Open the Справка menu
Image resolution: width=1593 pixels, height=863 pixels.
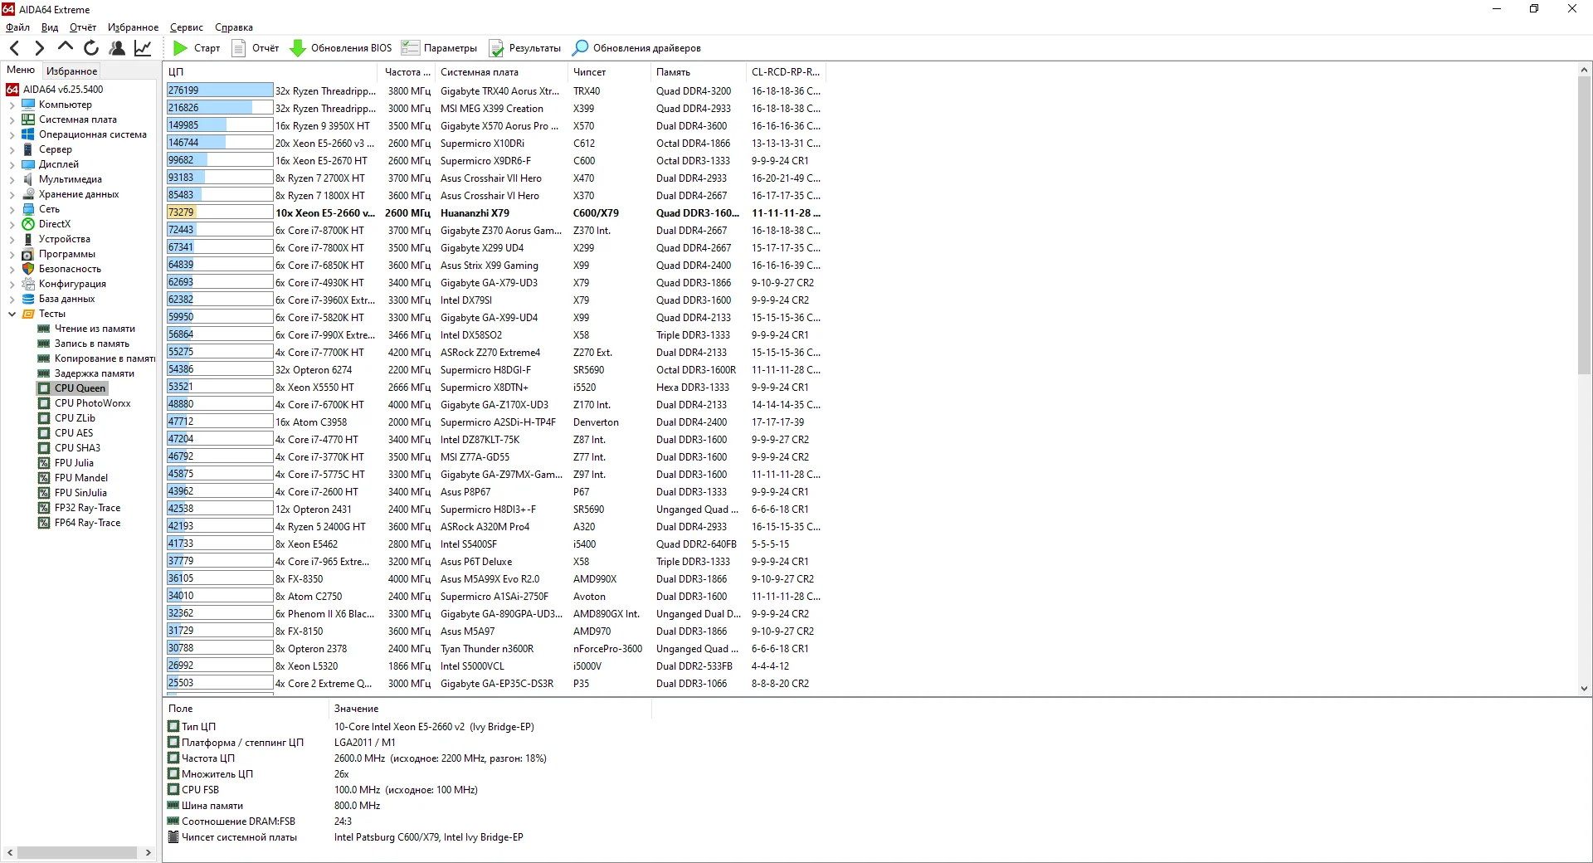[x=234, y=27]
